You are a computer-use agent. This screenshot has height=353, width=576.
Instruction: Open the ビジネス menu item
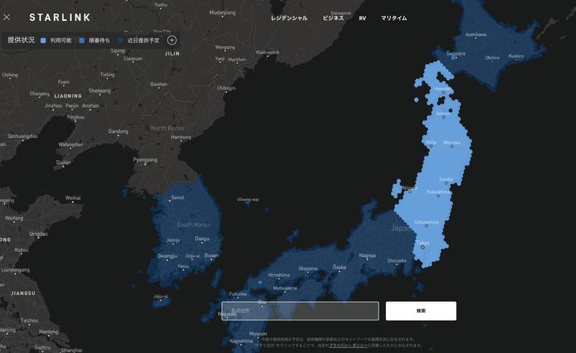click(333, 18)
